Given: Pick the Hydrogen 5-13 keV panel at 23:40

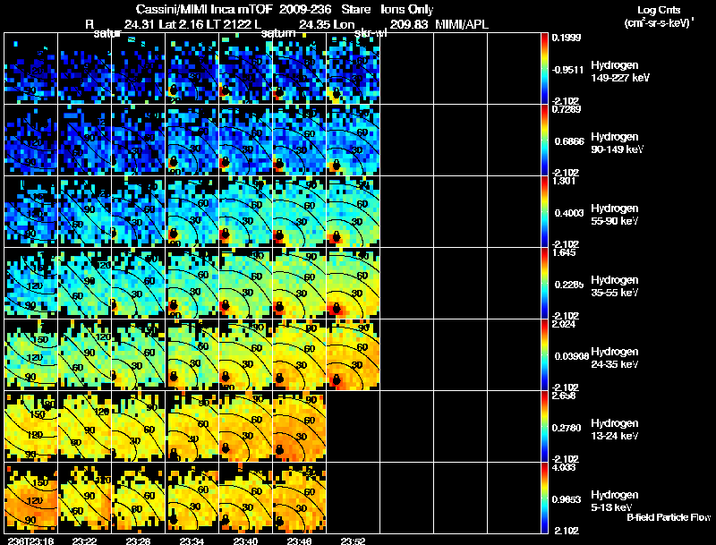Looking at the screenshot, I should click(x=246, y=498).
